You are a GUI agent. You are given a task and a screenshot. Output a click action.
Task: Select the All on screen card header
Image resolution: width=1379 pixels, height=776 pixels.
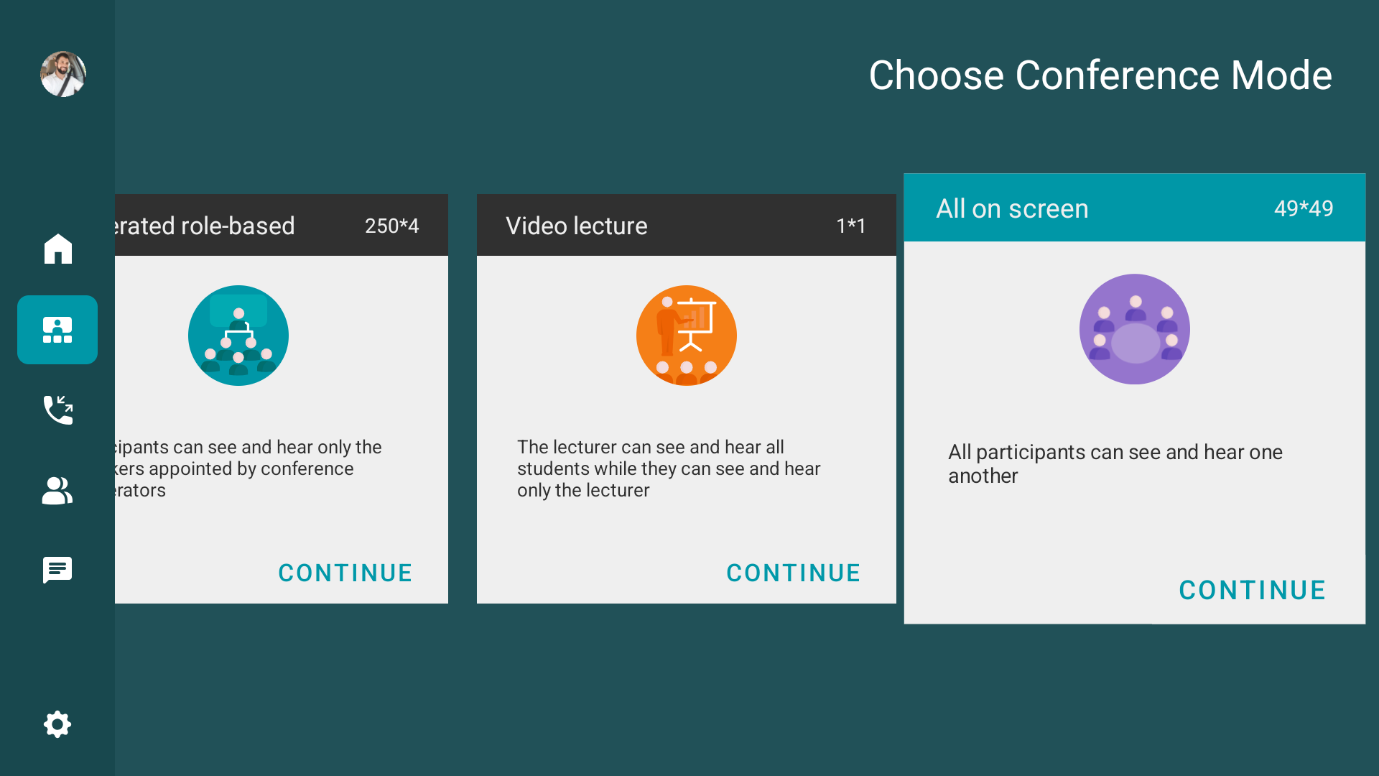pos(1135,208)
